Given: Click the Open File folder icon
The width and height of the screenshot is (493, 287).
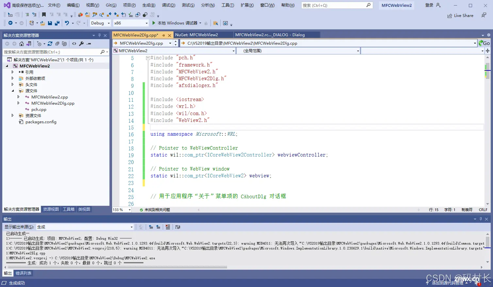Looking at the screenshot, I should coord(42,23).
